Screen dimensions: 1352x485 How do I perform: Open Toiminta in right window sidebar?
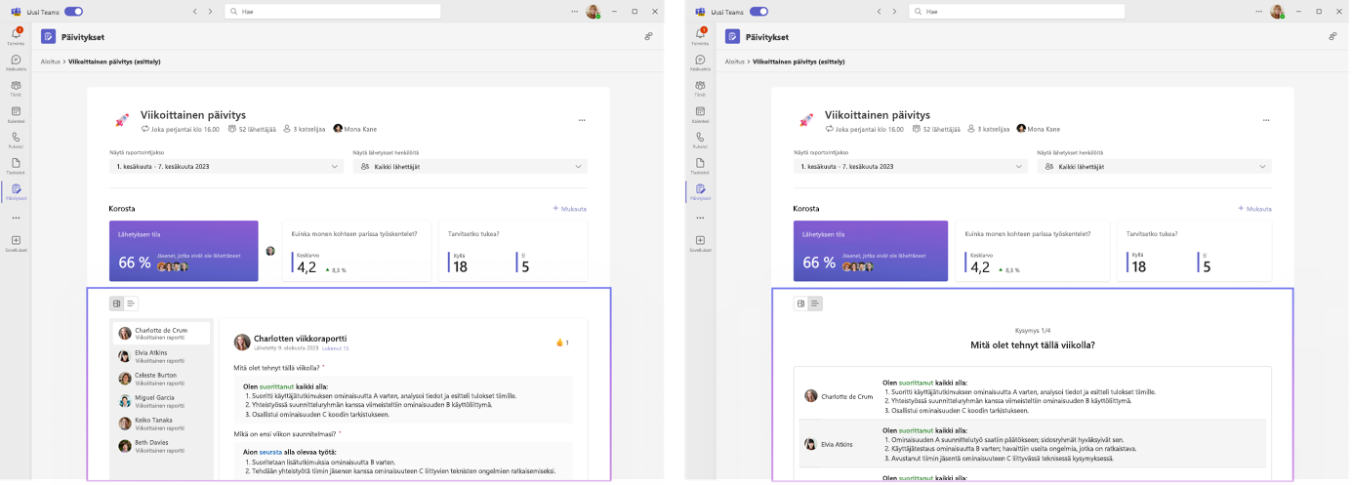[x=700, y=36]
